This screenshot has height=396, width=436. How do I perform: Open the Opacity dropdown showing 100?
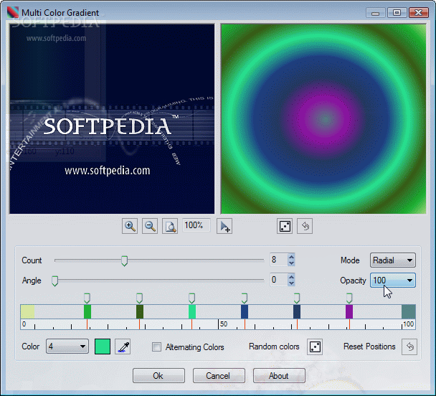pyautogui.click(x=393, y=280)
